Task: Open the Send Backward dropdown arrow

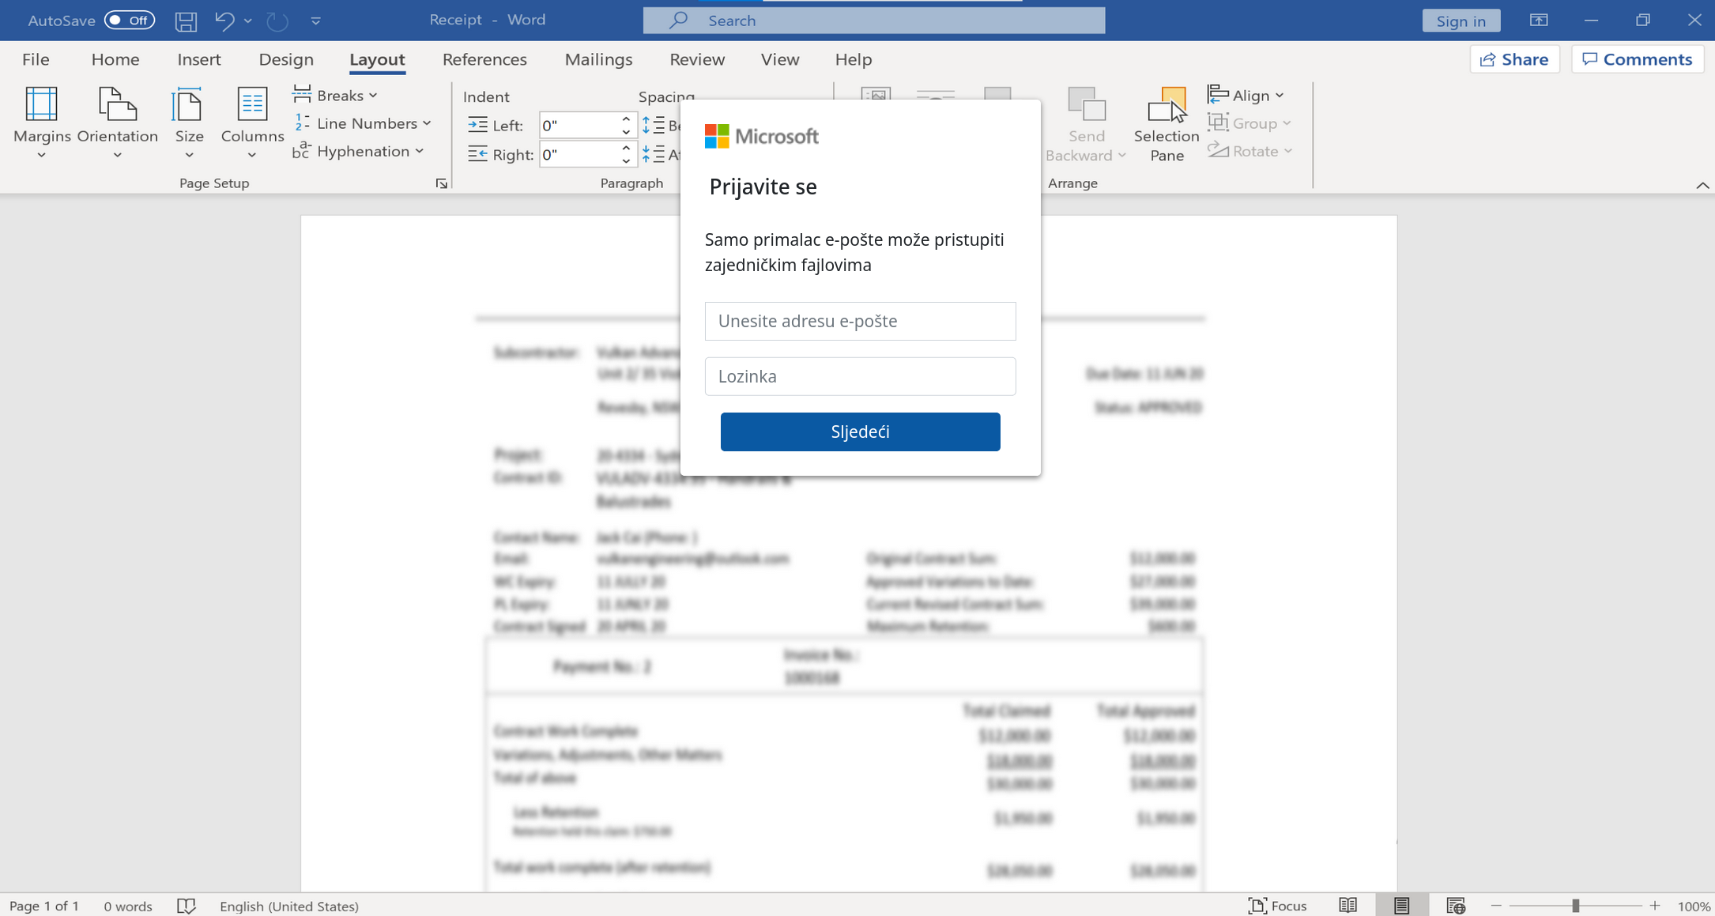Action: coord(1122,155)
